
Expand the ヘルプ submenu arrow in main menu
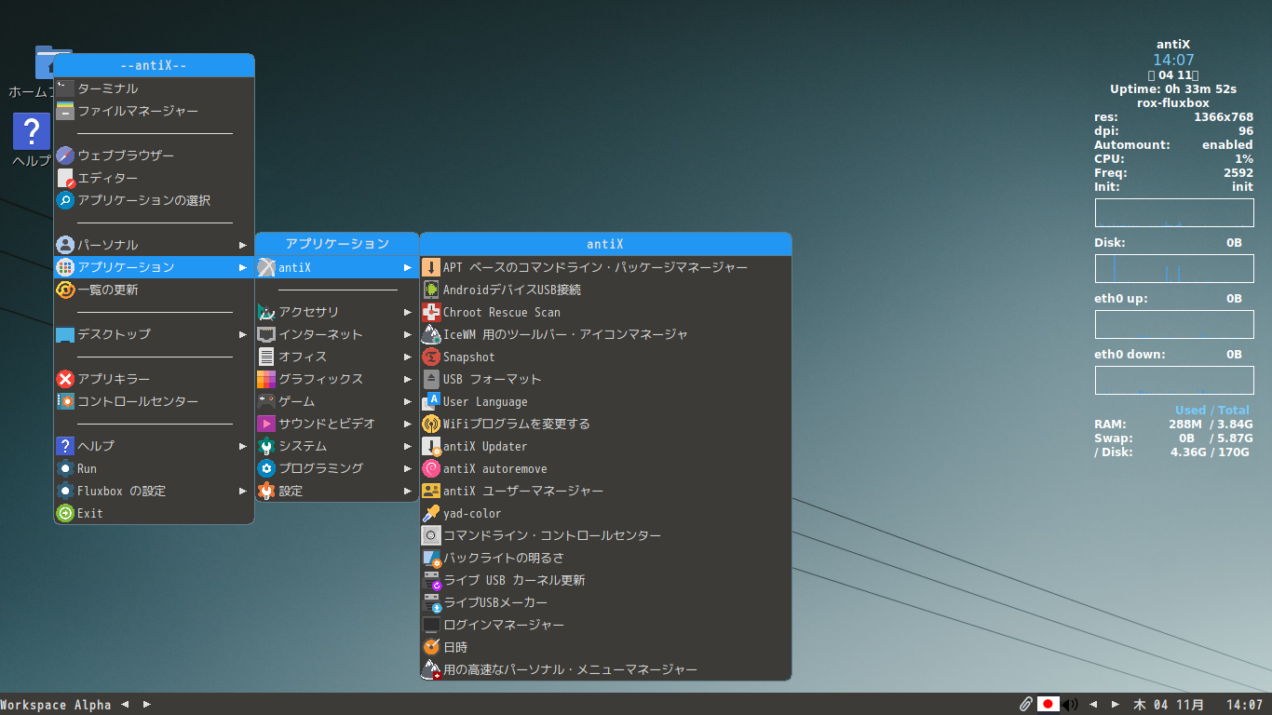click(243, 446)
